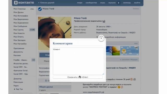This screenshot has height=94, width=167.
Task: Open Social CRM - Ка... group link
Action: point(20,67)
